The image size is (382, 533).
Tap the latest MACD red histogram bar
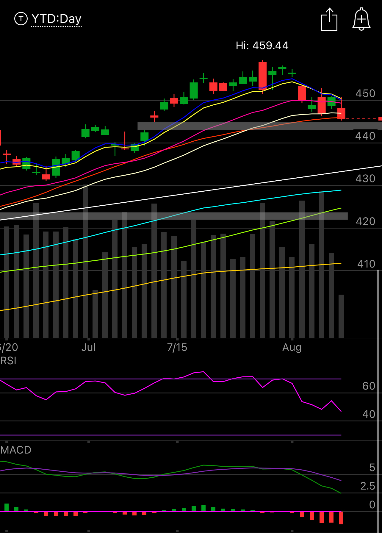point(341,518)
